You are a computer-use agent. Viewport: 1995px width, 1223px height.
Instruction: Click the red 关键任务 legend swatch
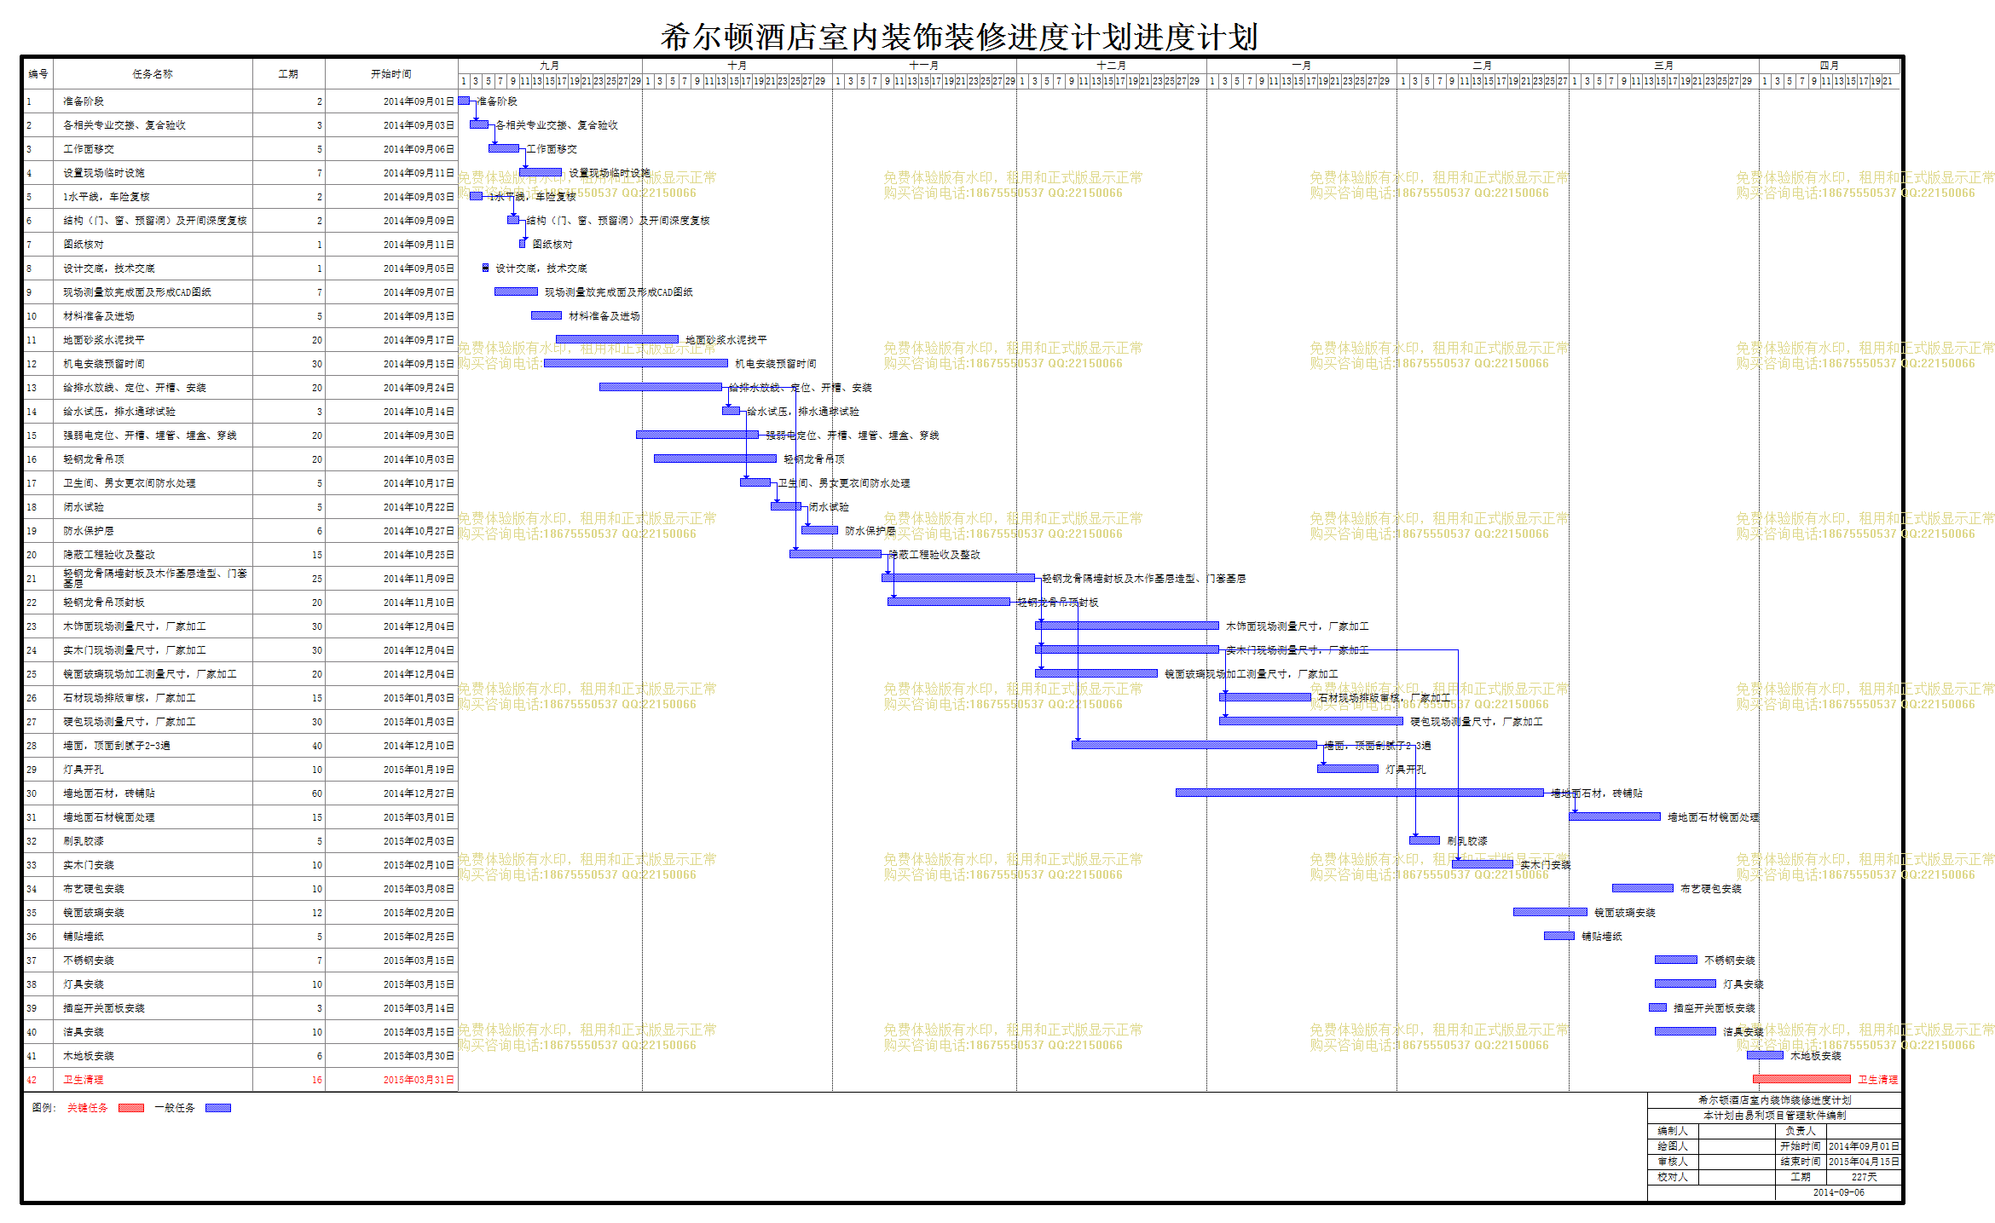[131, 1108]
